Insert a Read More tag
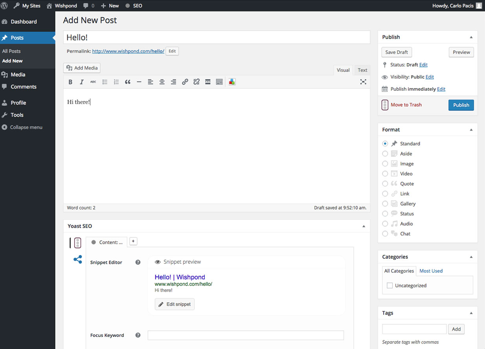Screen dimensions: 485x349 pos(208,82)
